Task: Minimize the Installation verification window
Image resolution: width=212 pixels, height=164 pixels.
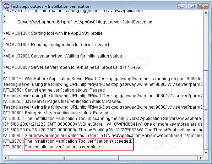Action: tap(182, 6)
